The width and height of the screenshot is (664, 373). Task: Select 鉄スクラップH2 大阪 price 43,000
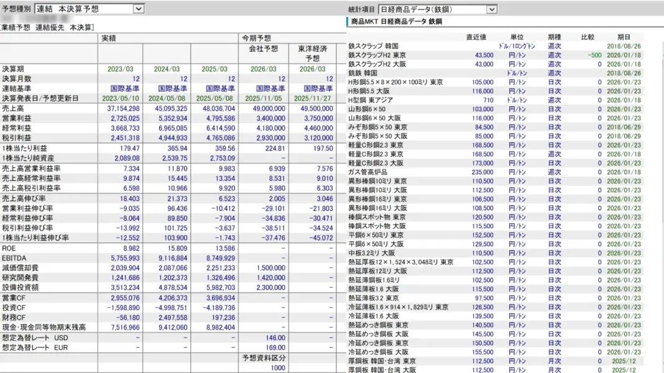pos(484,65)
